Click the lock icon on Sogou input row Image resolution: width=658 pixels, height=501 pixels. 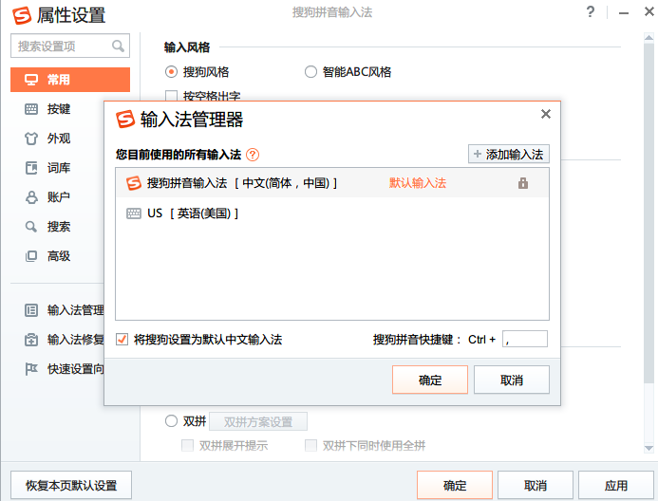point(523,183)
